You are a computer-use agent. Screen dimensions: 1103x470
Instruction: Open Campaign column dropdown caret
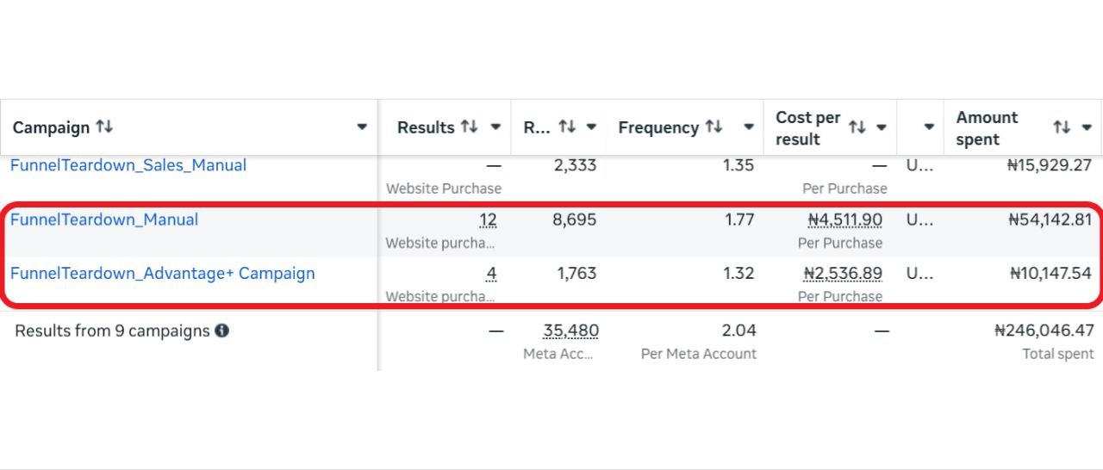(x=362, y=127)
